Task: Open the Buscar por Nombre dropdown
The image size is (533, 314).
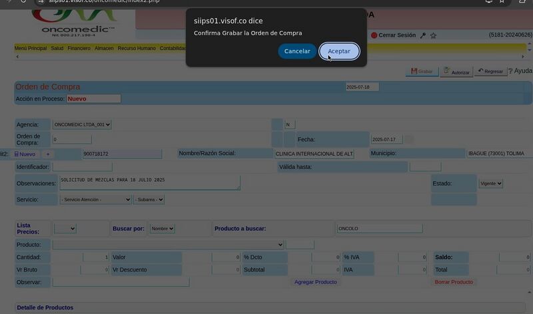Action: coord(162,228)
